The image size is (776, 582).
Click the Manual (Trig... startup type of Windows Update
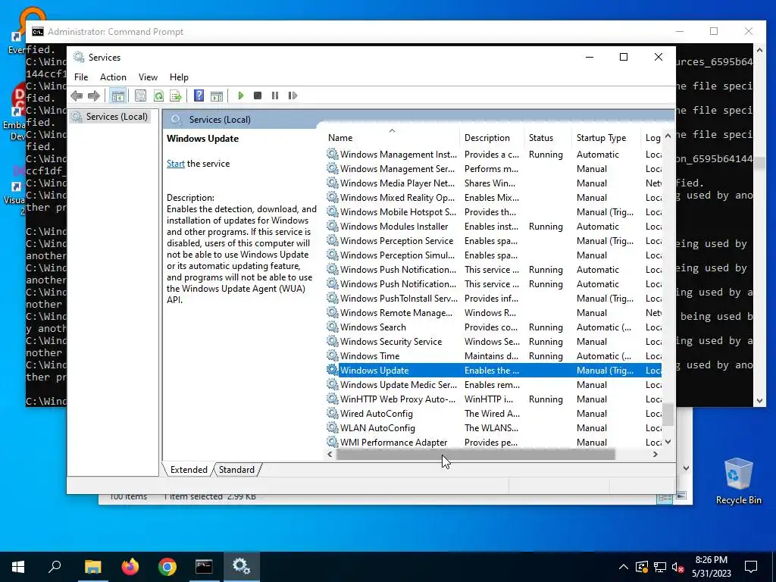pyautogui.click(x=605, y=371)
